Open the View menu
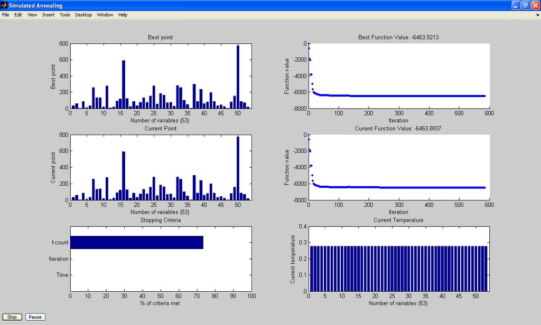Screen dimensions: 541x325 click(x=32, y=15)
